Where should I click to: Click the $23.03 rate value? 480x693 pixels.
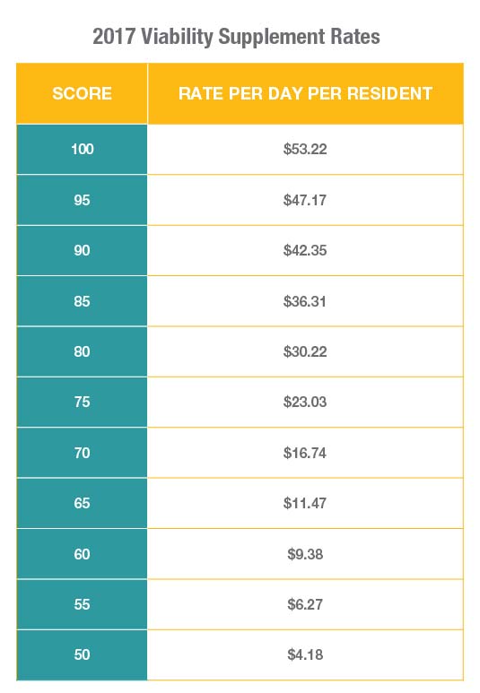(x=305, y=403)
